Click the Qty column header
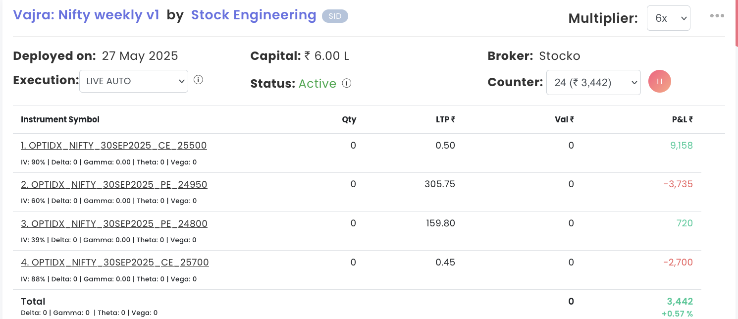The height and width of the screenshot is (319, 738). [x=349, y=119]
